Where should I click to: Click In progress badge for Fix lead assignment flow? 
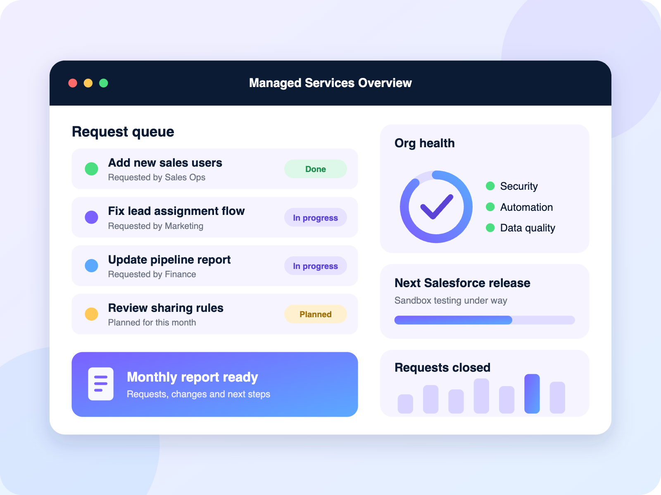click(316, 217)
